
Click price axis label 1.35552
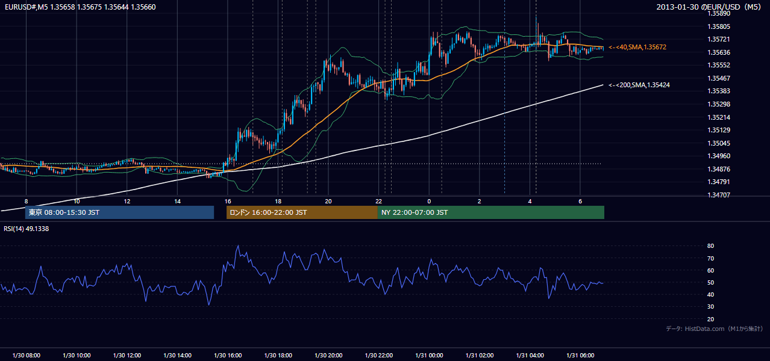718,65
